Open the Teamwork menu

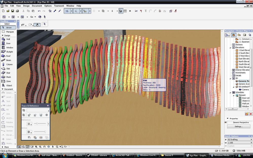59,6
